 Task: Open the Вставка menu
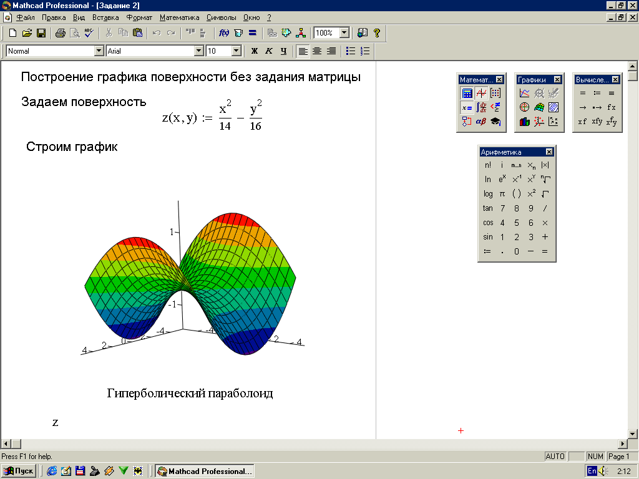(x=105, y=17)
